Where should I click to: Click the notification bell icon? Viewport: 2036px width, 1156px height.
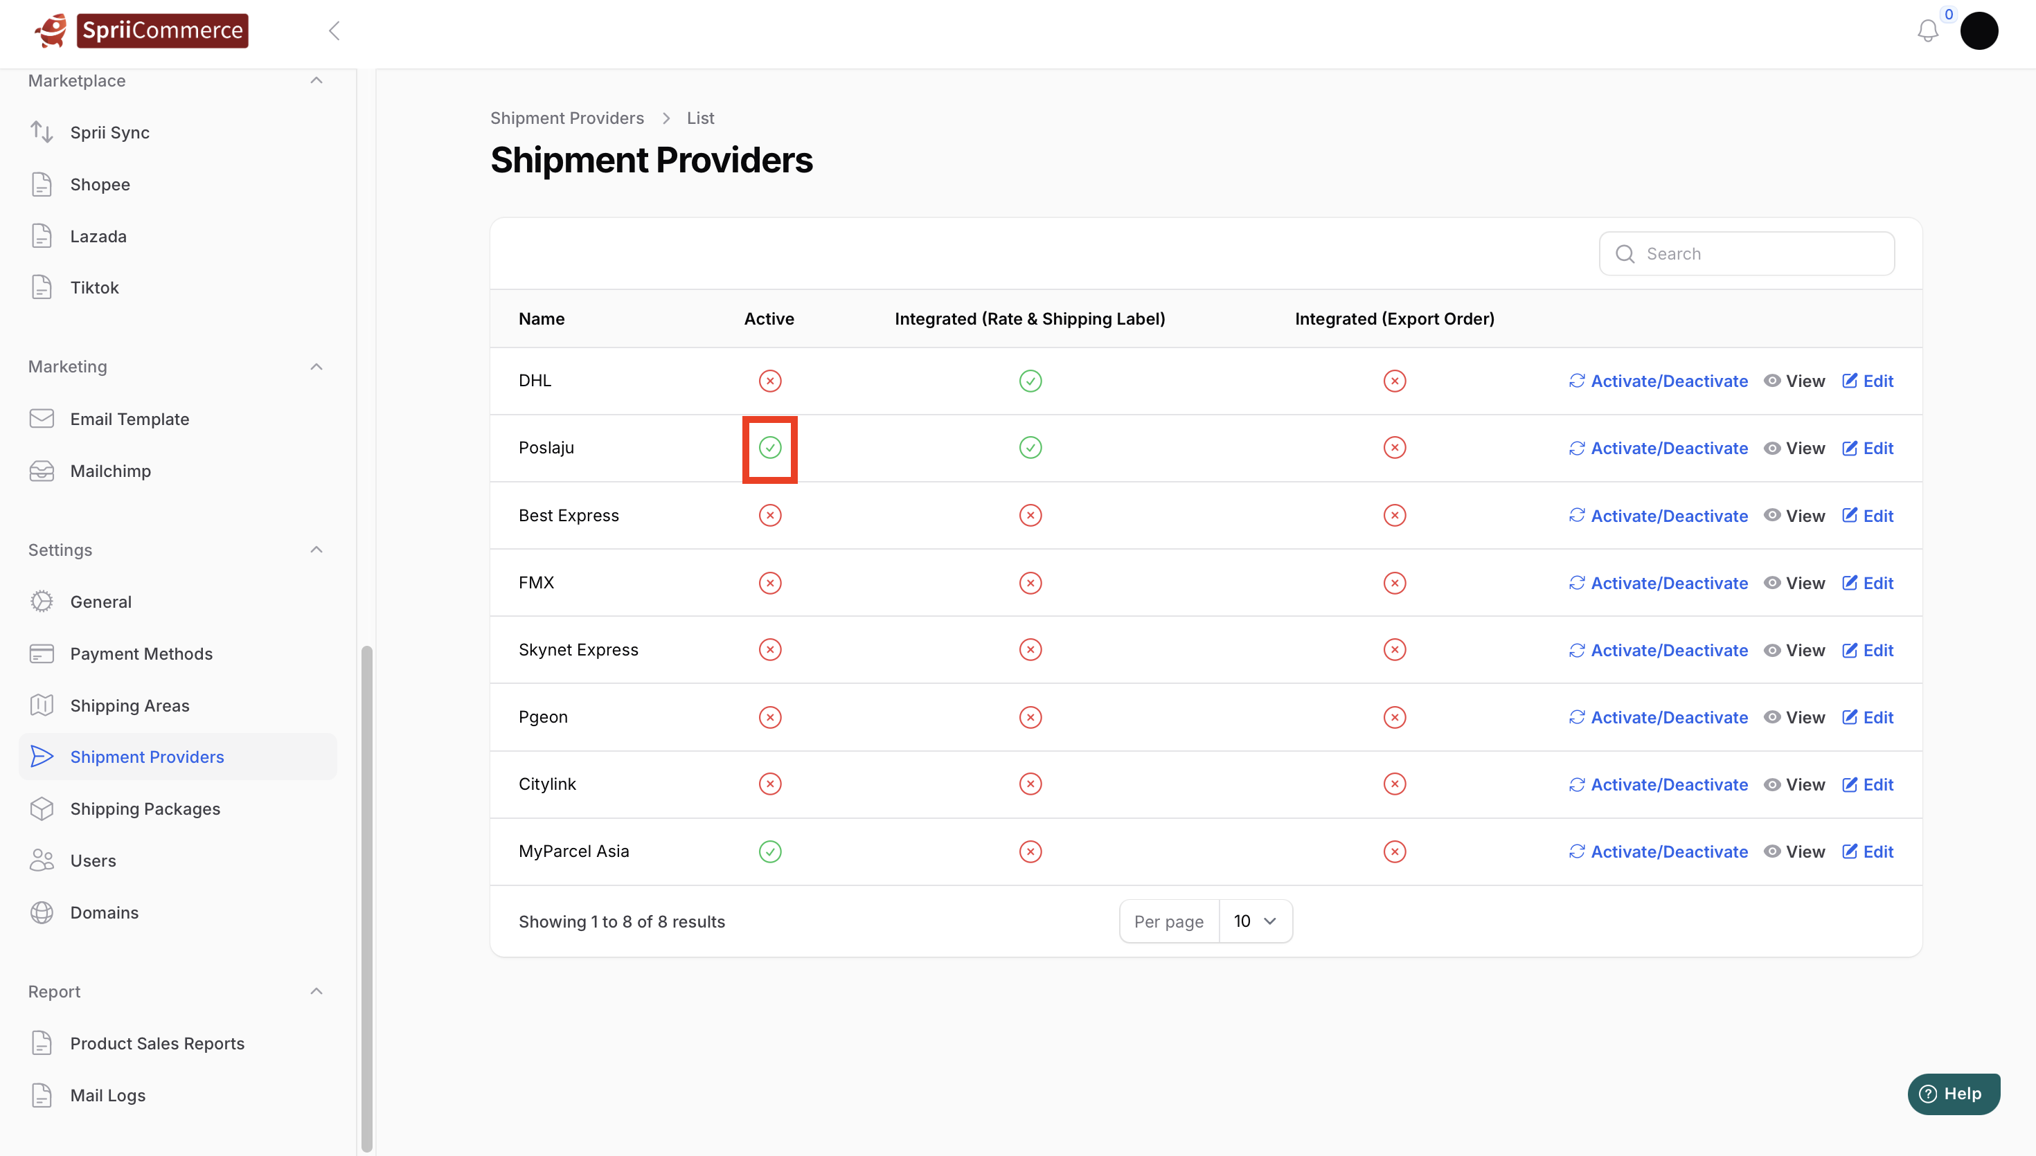(1927, 31)
